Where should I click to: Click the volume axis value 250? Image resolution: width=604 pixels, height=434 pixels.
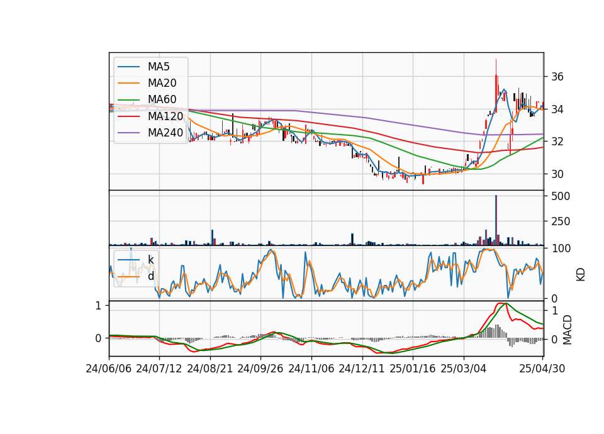561,221
